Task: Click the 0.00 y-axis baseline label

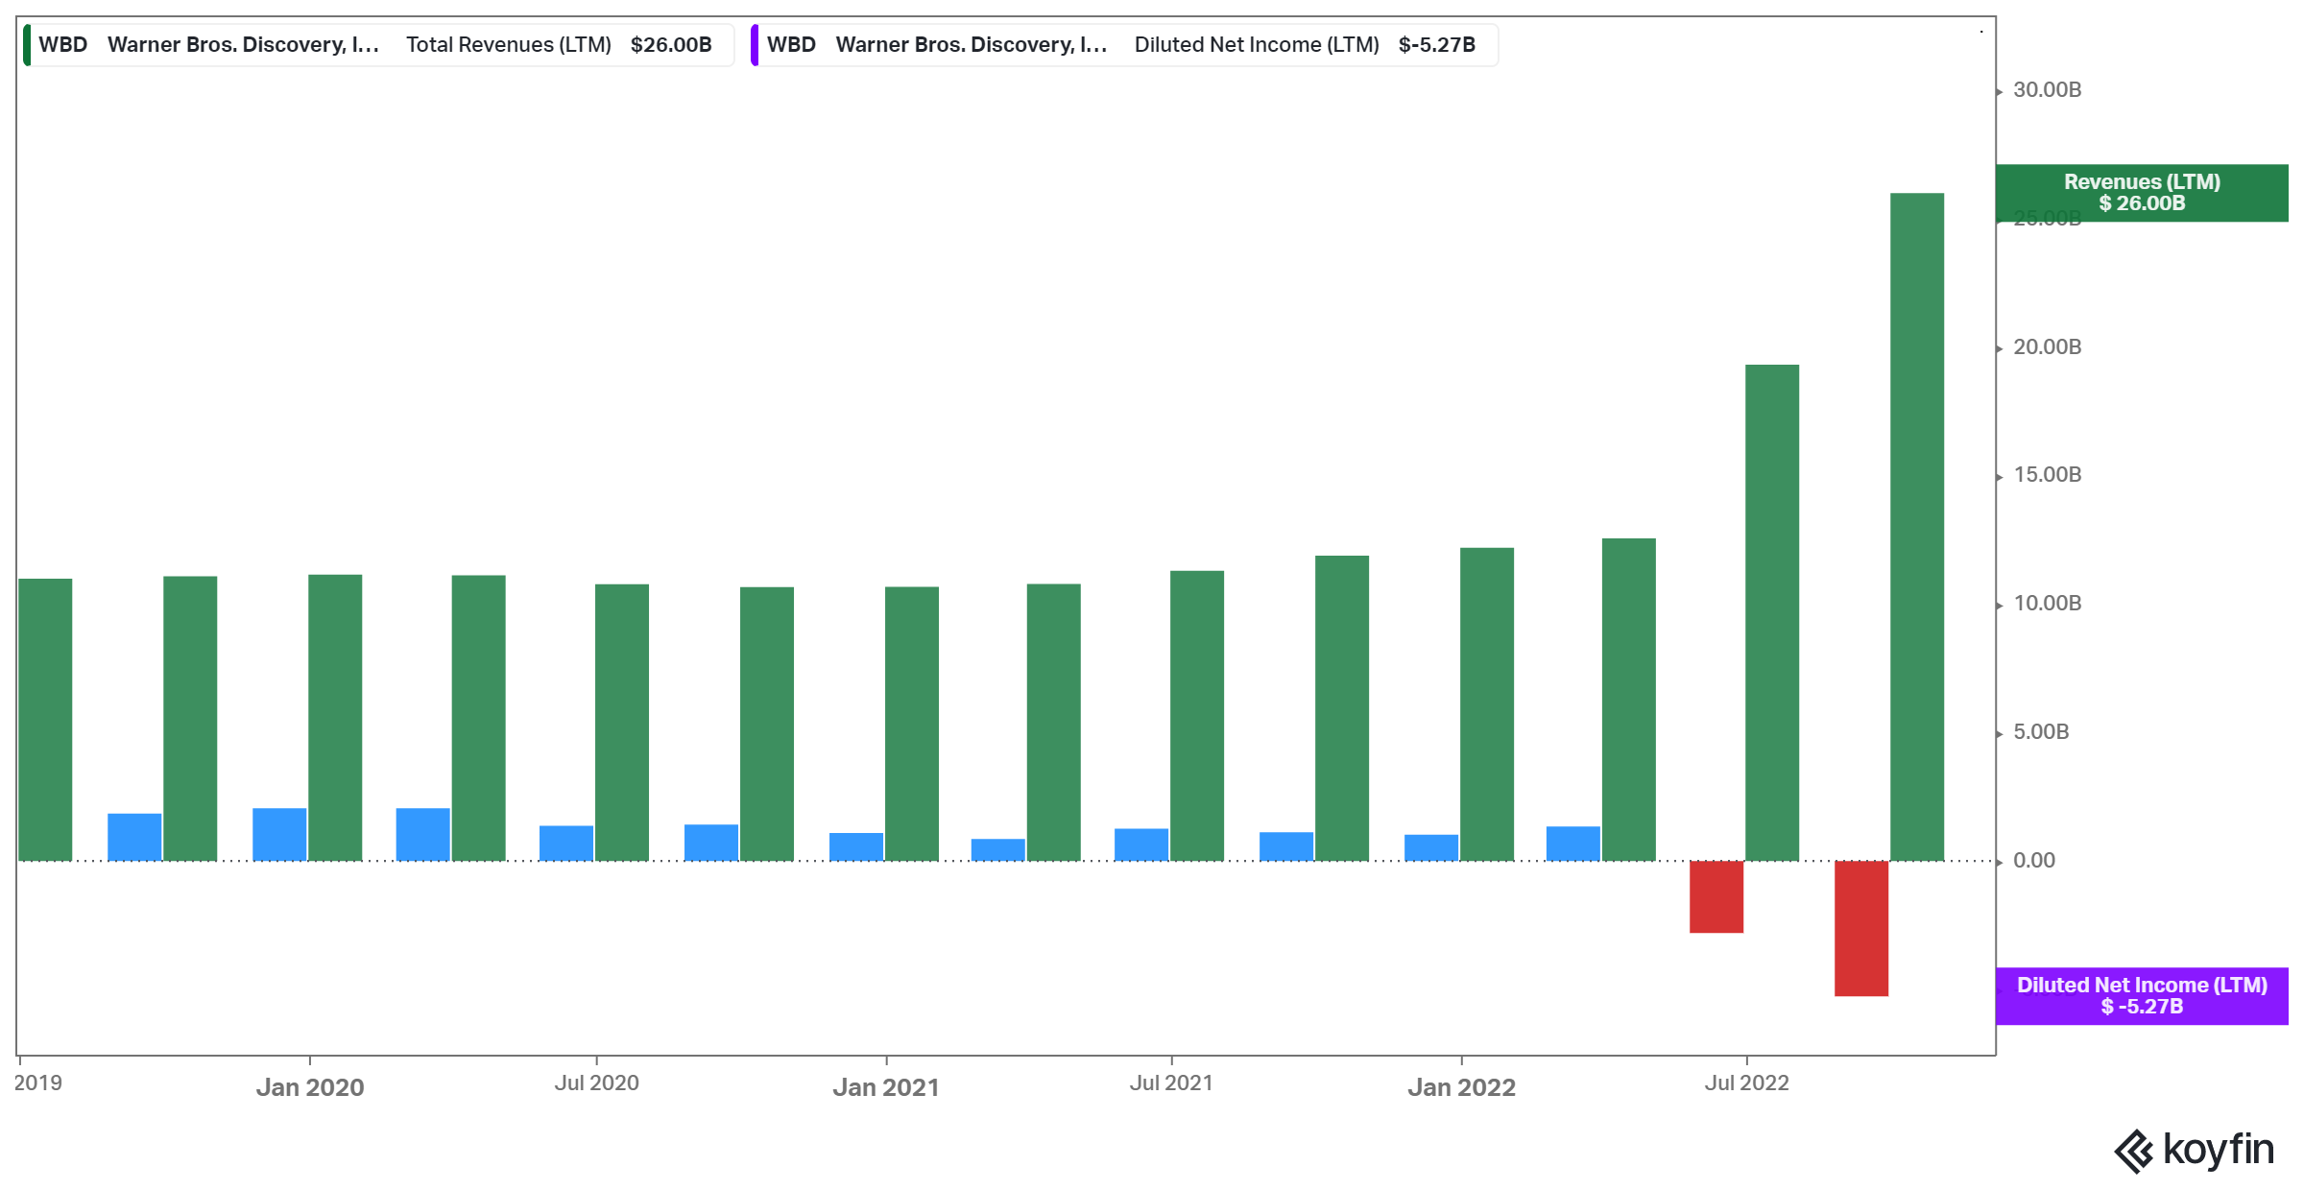Action: click(2033, 861)
